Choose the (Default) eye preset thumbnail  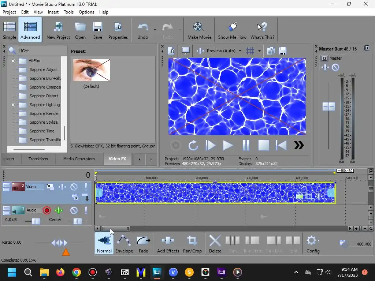pyautogui.click(x=91, y=70)
